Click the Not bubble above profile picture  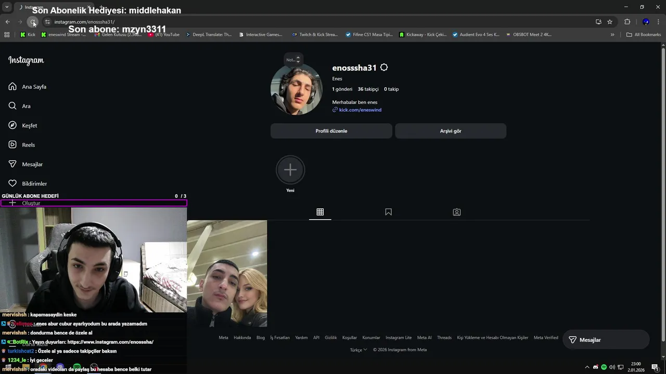[293, 59]
